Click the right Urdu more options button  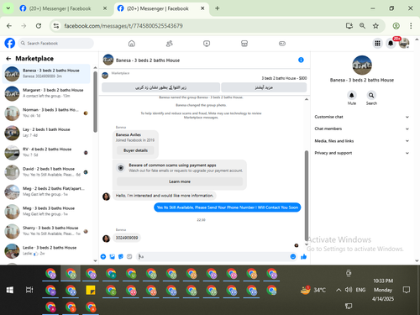click(x=264, y=87)
